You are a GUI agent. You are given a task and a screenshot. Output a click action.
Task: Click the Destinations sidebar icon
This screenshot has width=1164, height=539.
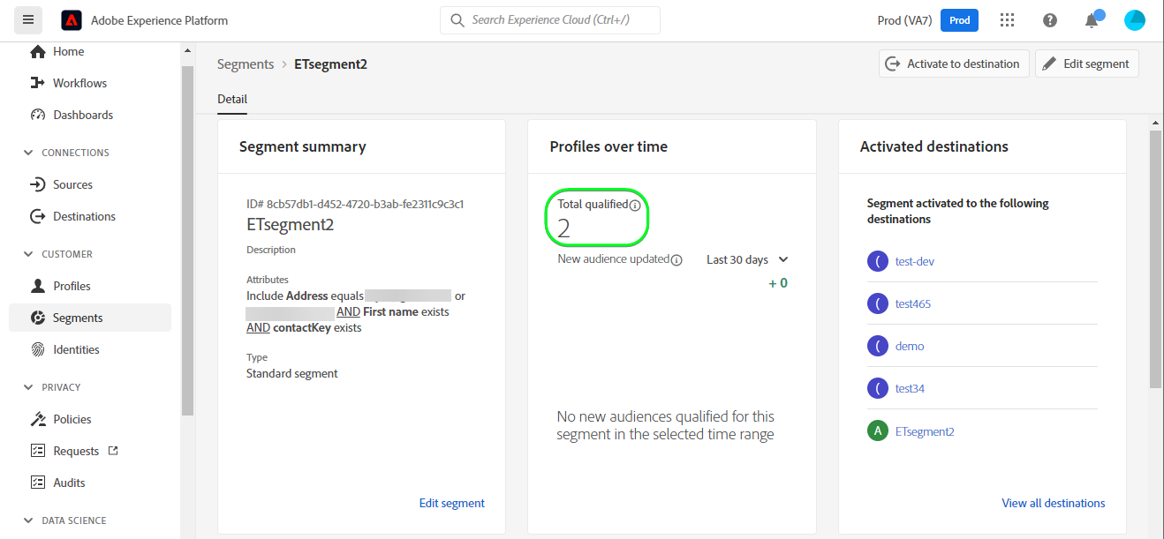point(37,216)
